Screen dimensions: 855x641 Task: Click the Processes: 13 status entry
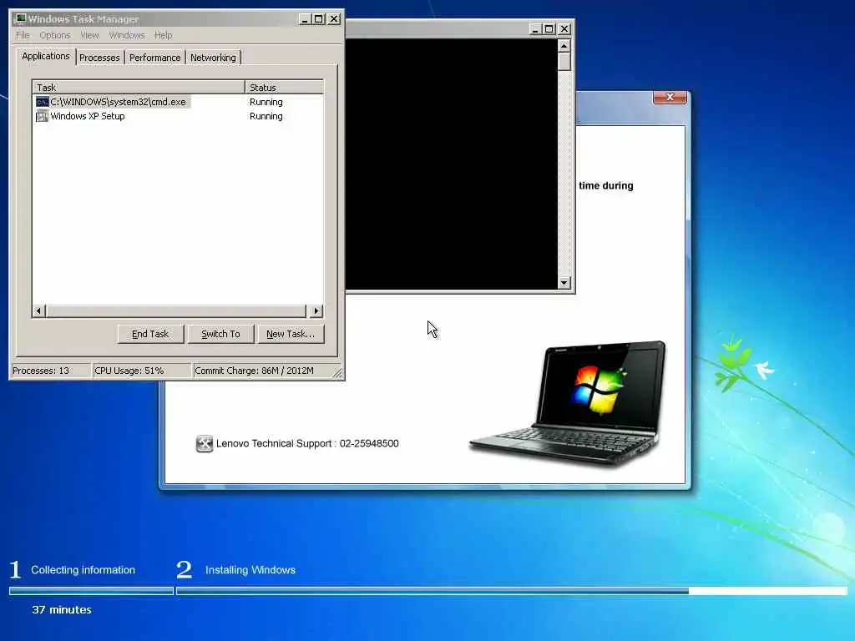(51, 371)
